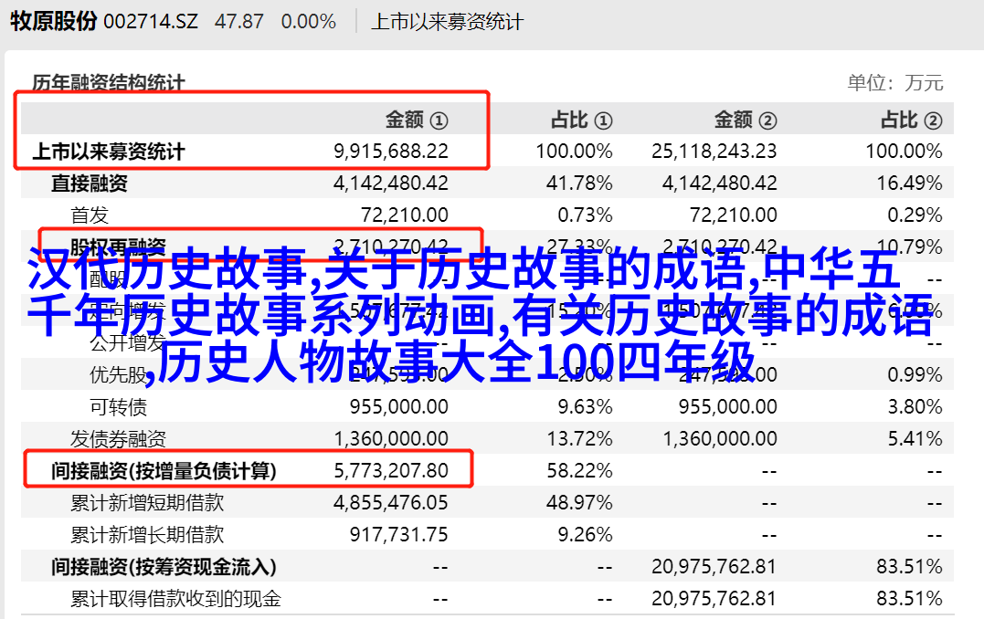Click 16.49% in the 直接融资 row
Viewport: 984px width, 619px height.
tap(909, 184)
